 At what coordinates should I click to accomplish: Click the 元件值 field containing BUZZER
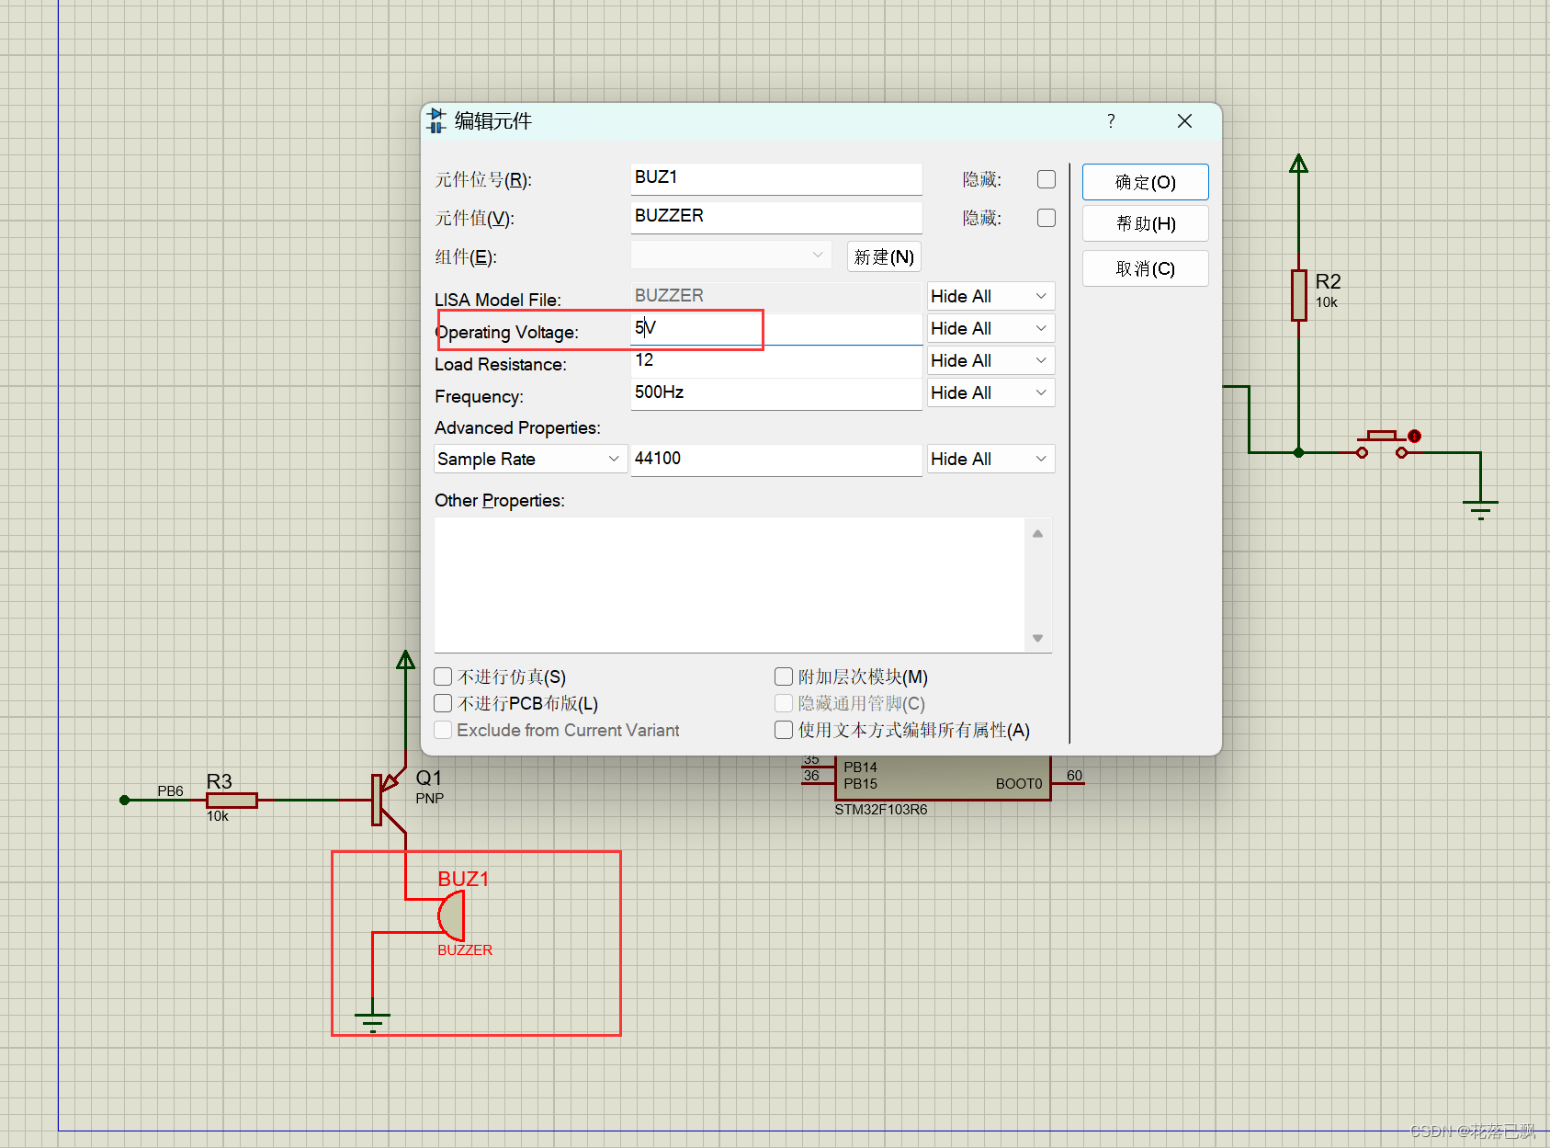click(775, 217)
